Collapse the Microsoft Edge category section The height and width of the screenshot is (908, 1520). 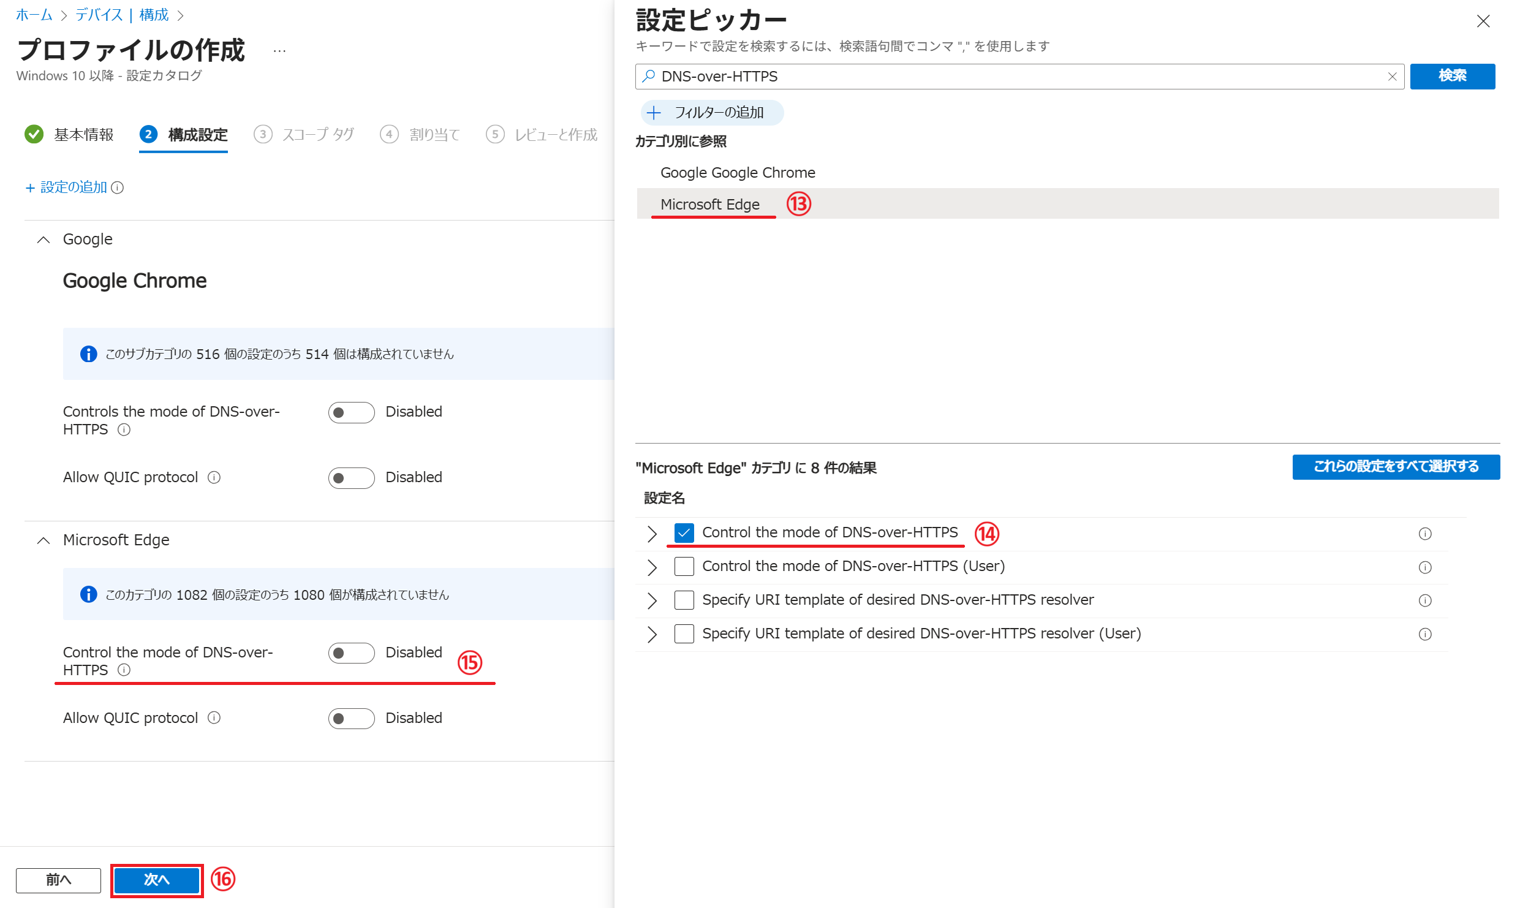(x=43, y=540)
